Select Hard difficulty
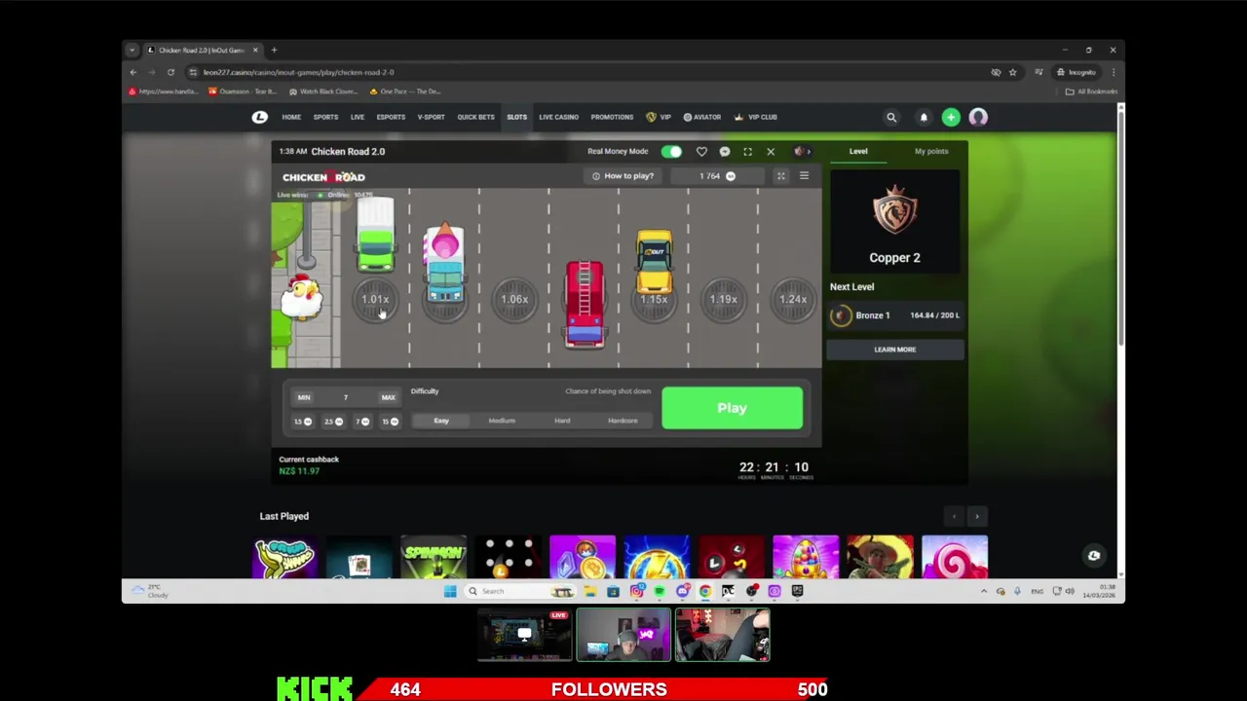 point(562,421)
